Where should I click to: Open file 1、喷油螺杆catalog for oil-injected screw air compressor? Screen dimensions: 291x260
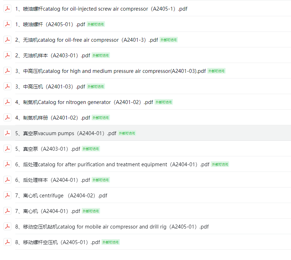[101, 9]
